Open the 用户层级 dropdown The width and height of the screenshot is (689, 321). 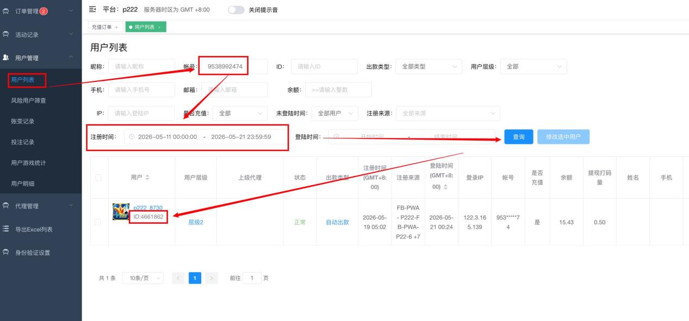tap(533, 66)
